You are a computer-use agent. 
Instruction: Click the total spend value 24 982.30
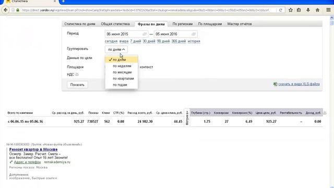tap(145, 122)
